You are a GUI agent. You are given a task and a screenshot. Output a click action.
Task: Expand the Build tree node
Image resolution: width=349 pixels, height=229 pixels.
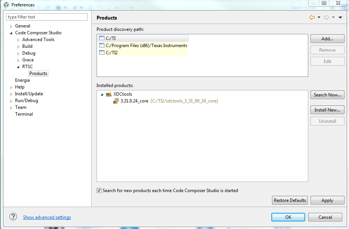tap(18, 47)
